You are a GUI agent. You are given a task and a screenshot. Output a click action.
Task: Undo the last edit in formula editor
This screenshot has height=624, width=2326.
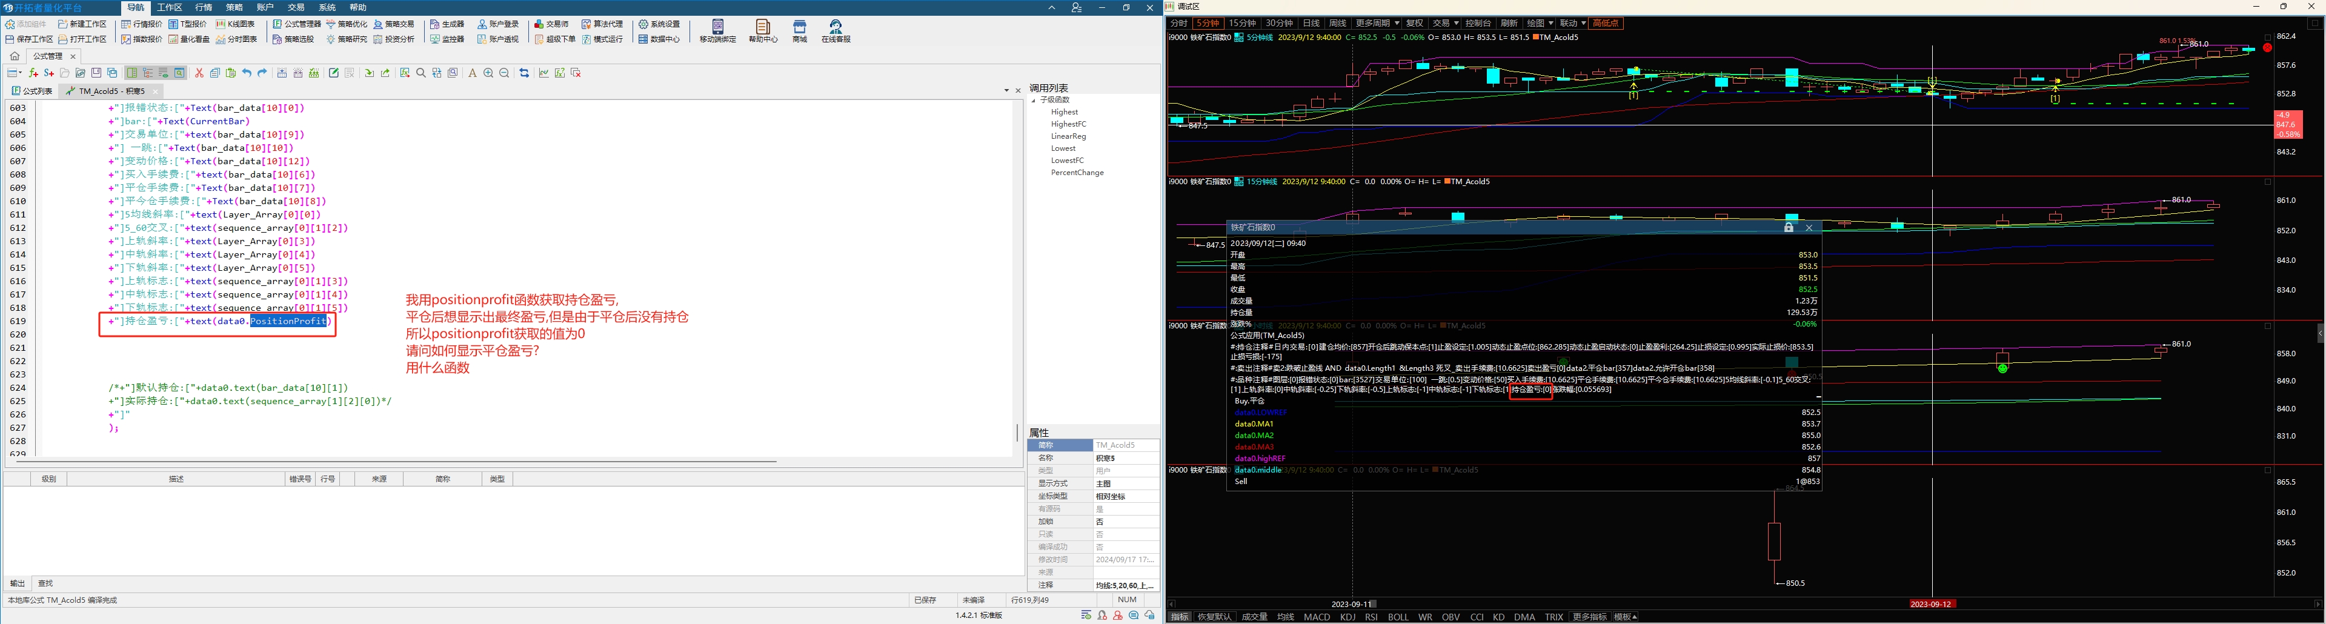[x=247, y=73]
